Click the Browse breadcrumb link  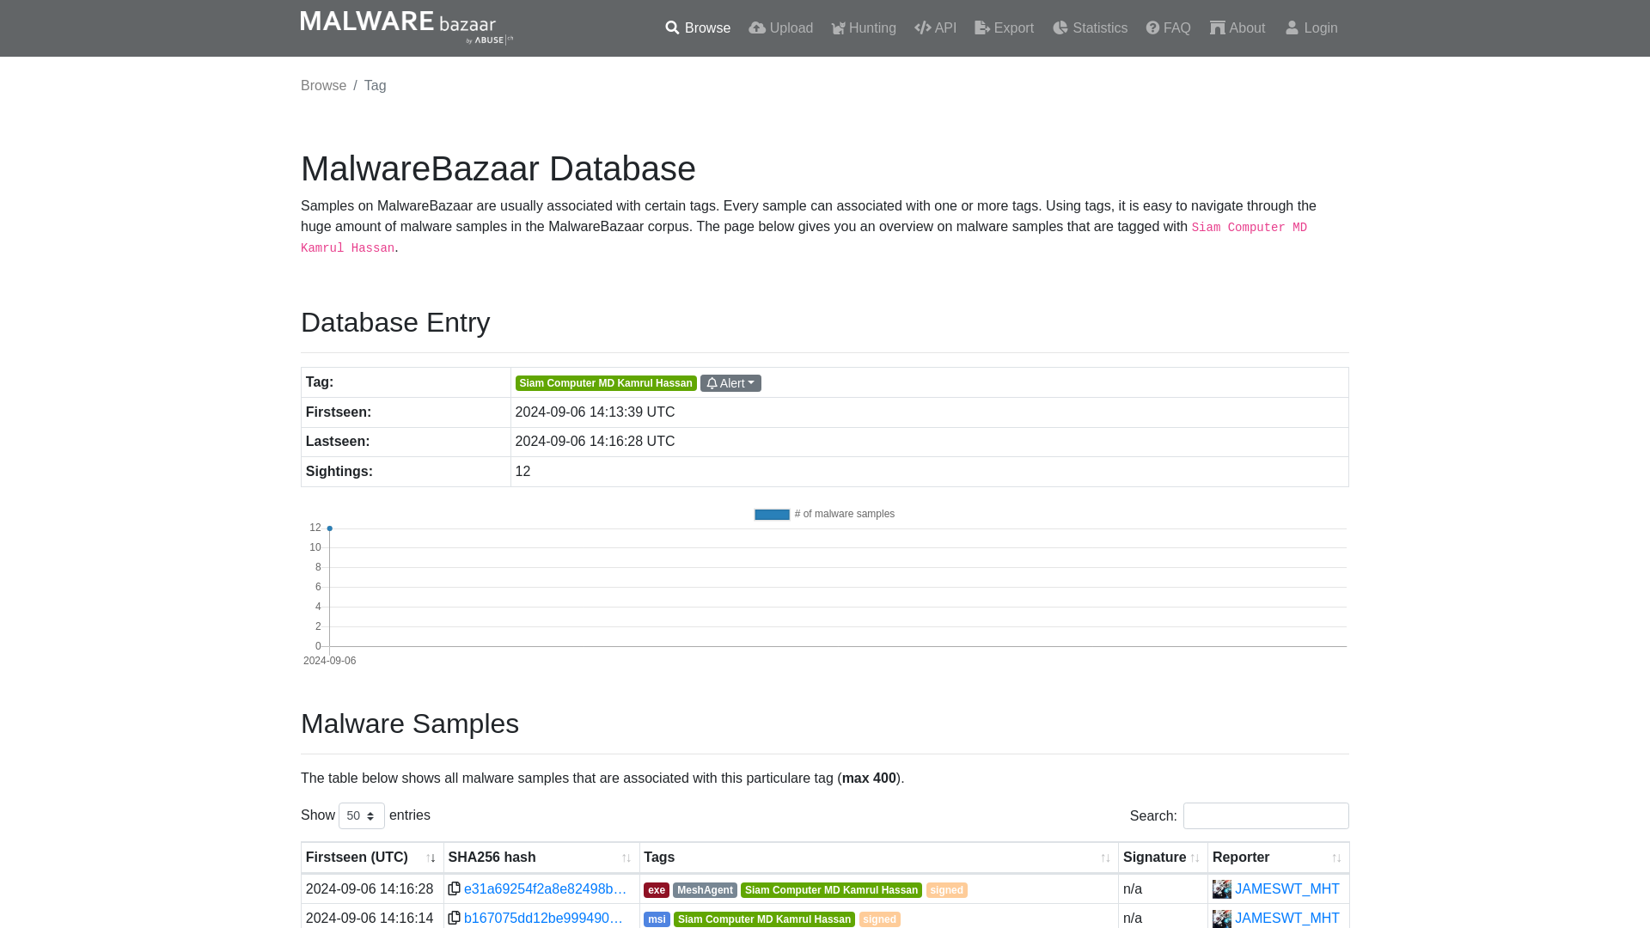(x=323, y=86)
